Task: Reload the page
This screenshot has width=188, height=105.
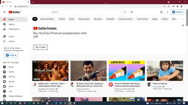Action: (x=11, y=6)
